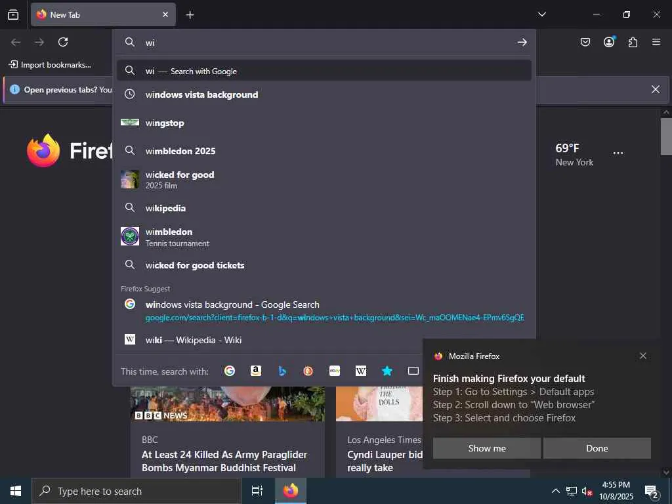The image size is (672, 504).
Task: Open the weather widget options ellipsis
Action: pyautogui.click(x=618, y=154)
